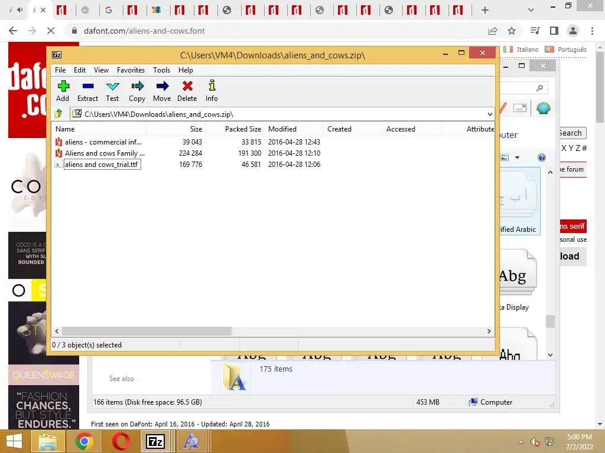
Task: Go back in the Chrome browser
Action: pos(13,31)
